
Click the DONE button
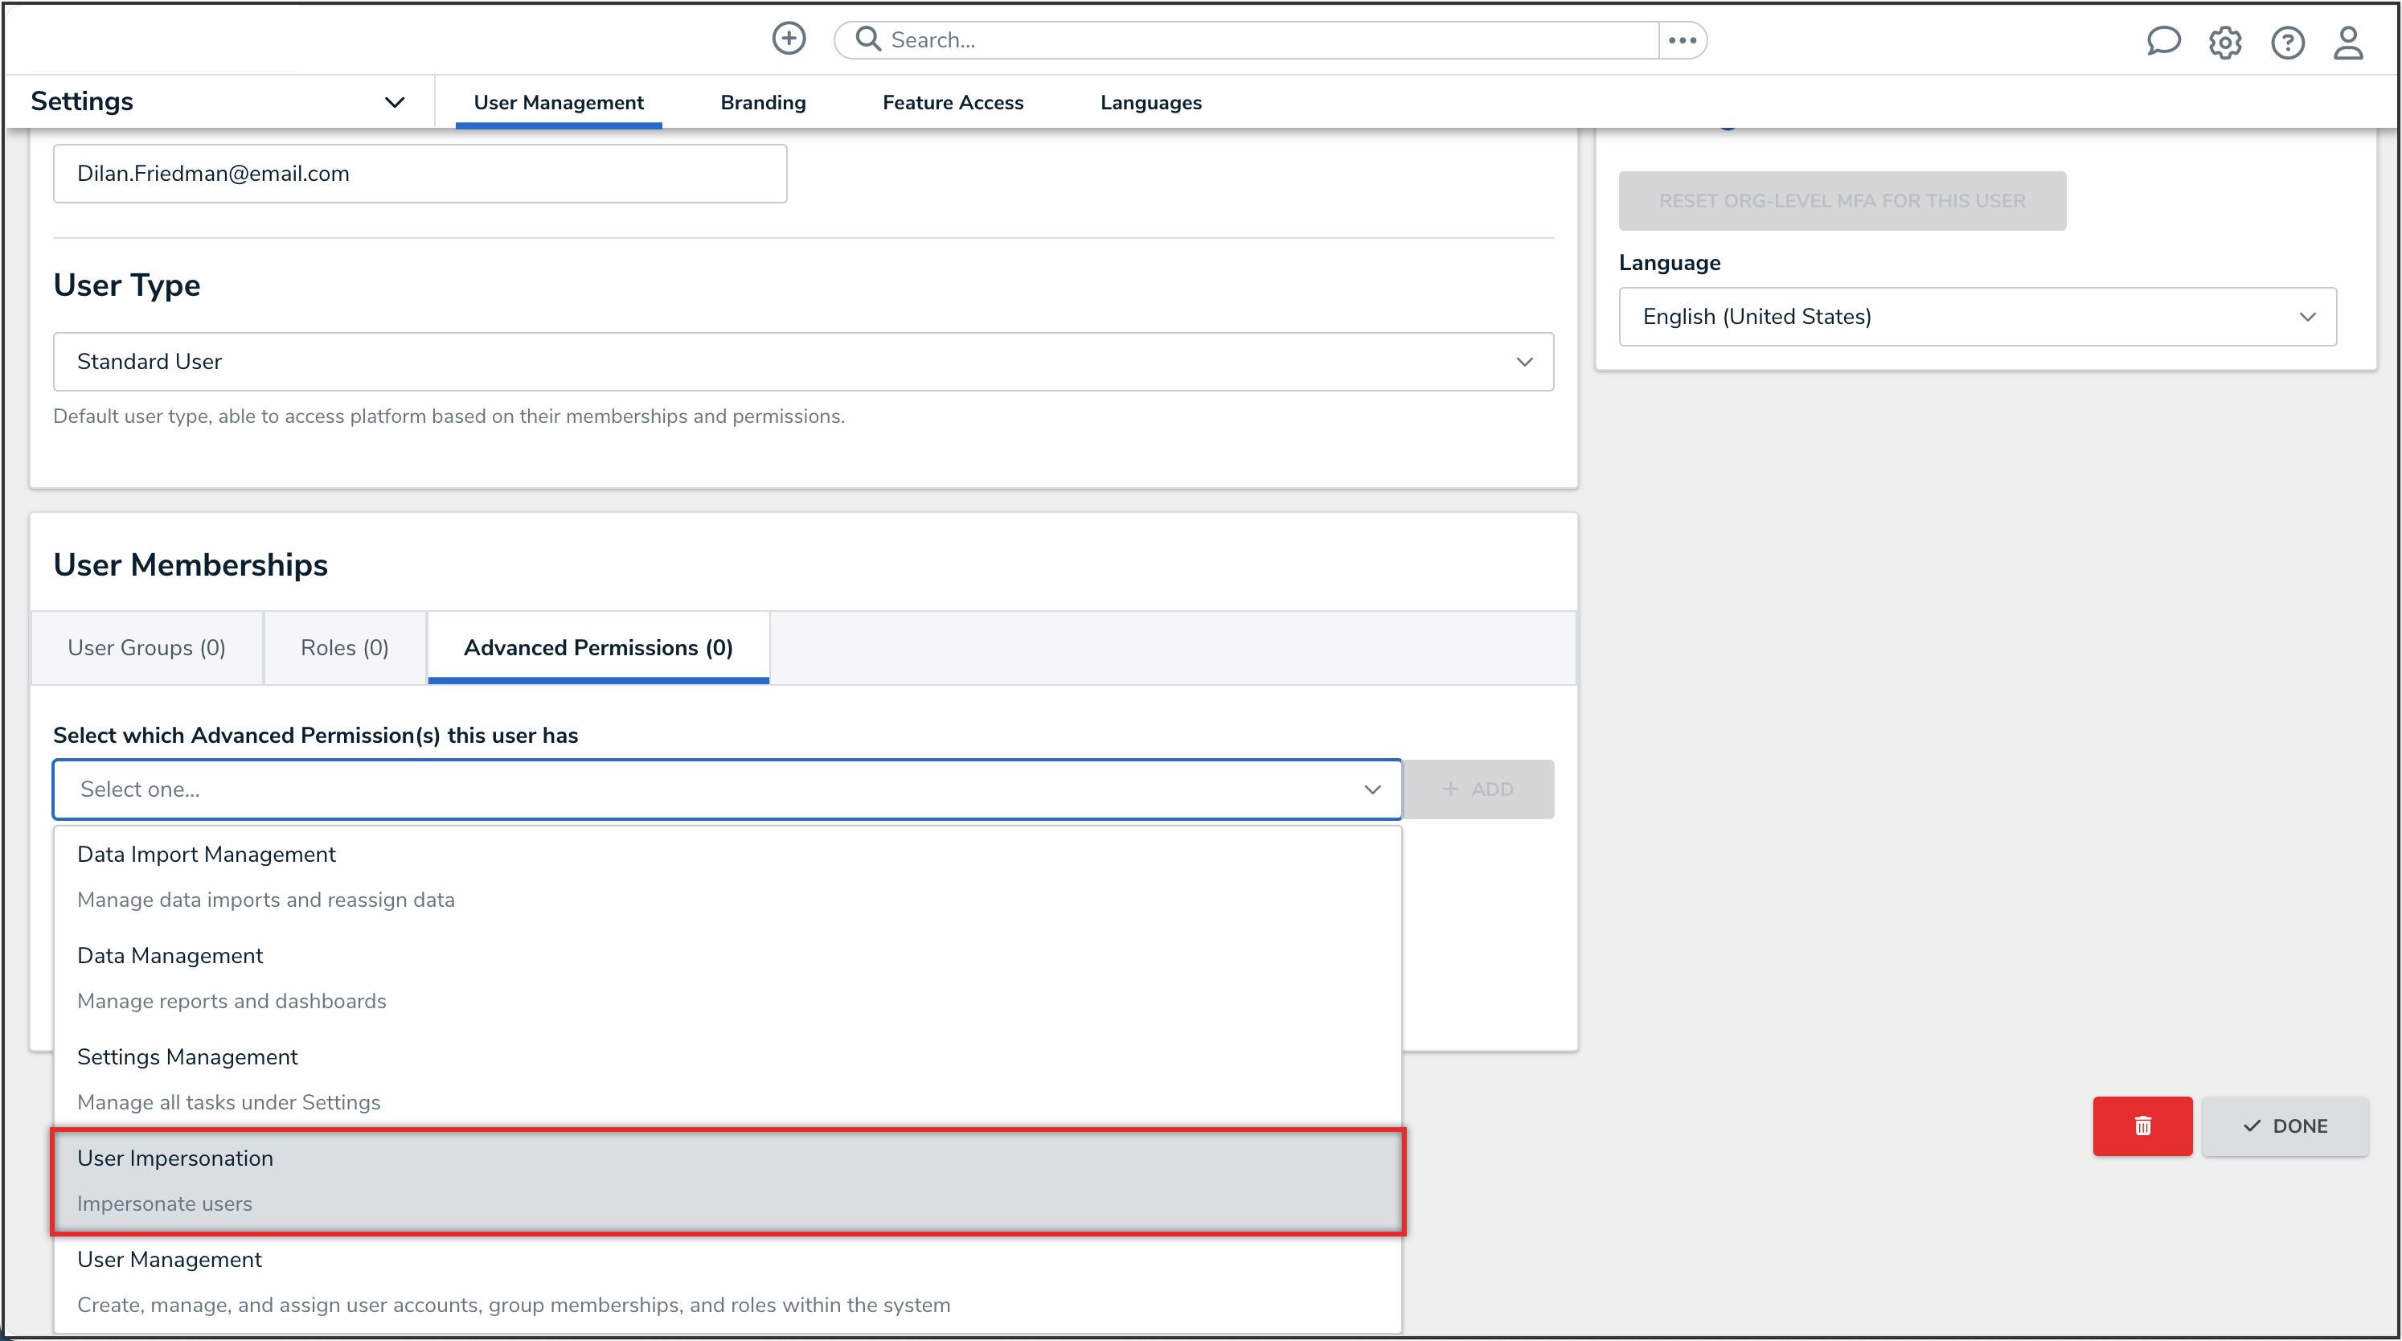[x=2285, y=1126]
